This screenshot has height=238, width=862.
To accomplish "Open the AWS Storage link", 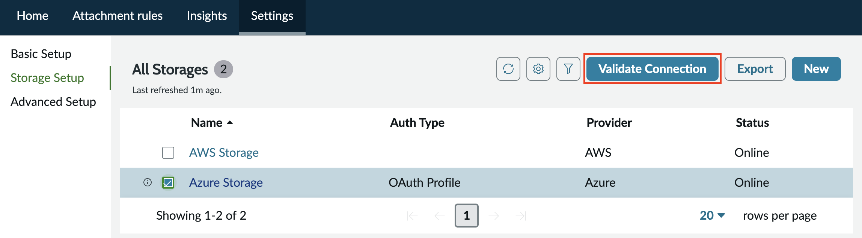I will tap(224, 153).
